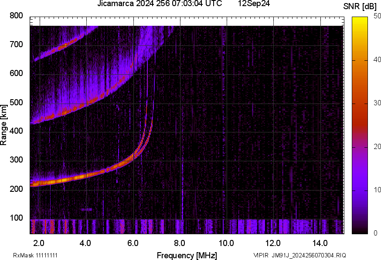Screen dimensions: 381x260
Task: Click the F-layer trace near 4 MHz, 240 km
Action: click(86, 175)
